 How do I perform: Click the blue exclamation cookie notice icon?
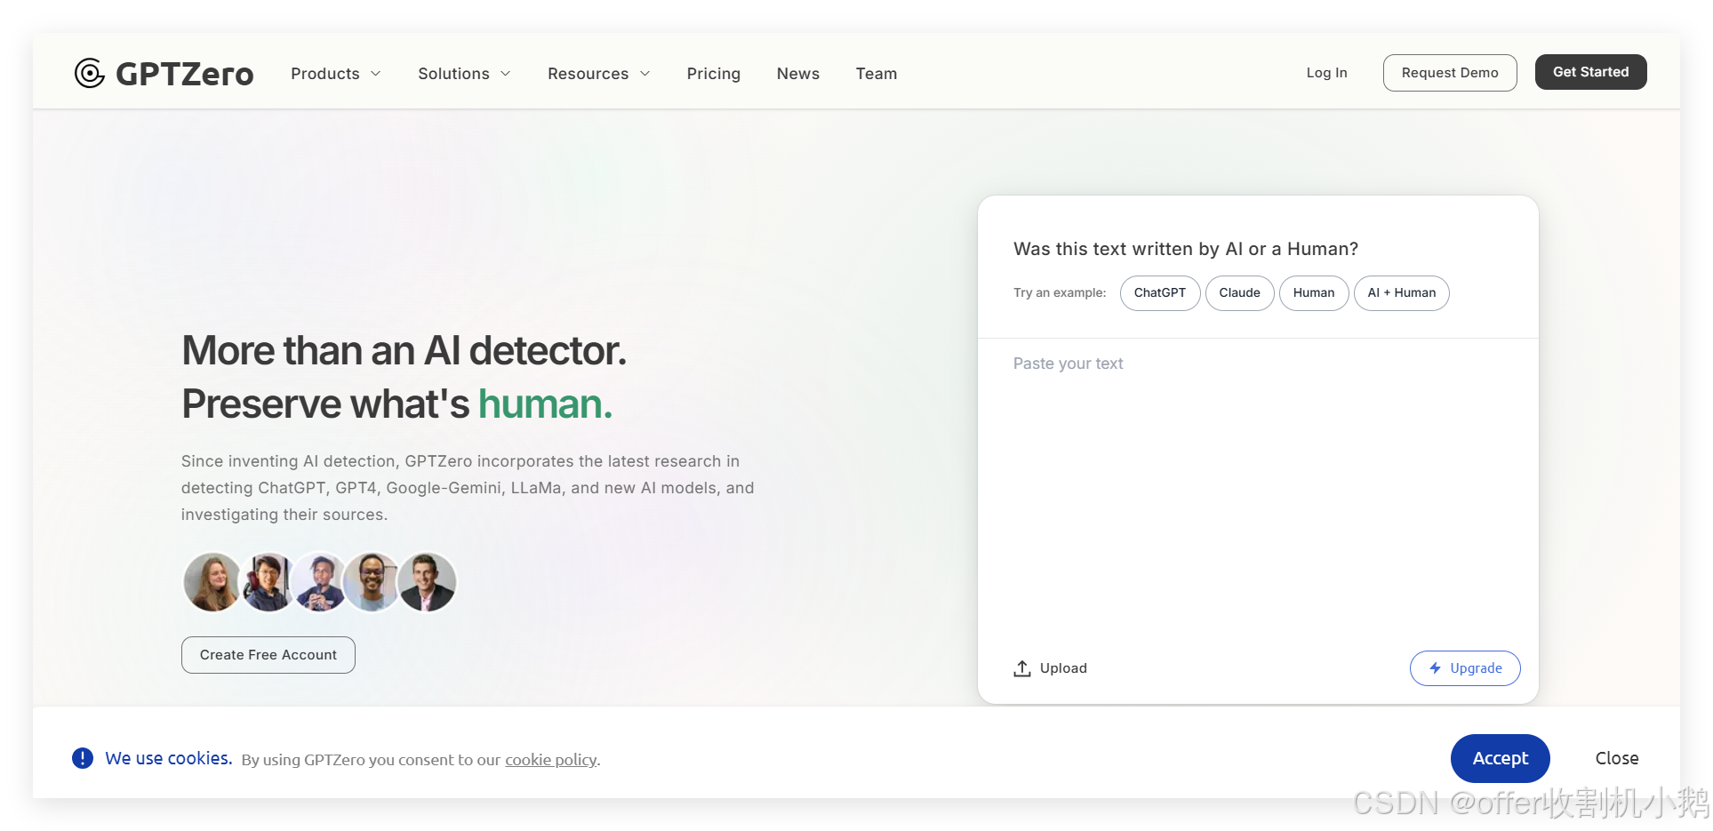tap(83, 758)
